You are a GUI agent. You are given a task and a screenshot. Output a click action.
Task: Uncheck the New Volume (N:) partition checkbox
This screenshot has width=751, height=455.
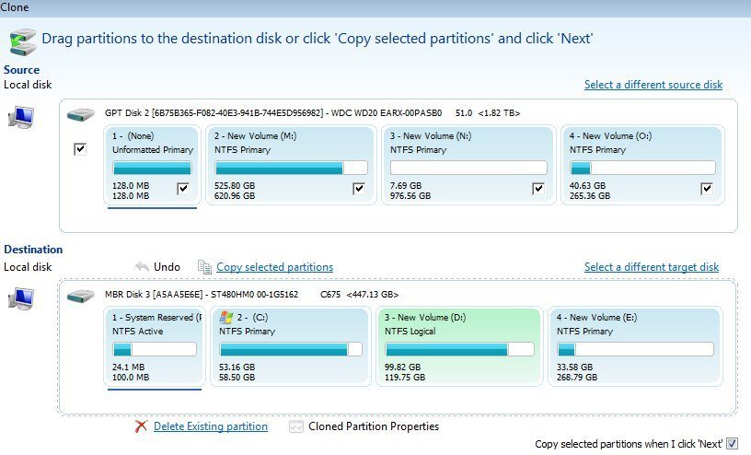pos(537,189)
